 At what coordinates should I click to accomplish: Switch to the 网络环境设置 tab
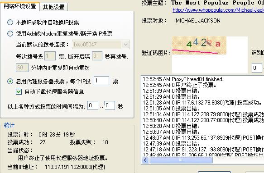(20, 6)
